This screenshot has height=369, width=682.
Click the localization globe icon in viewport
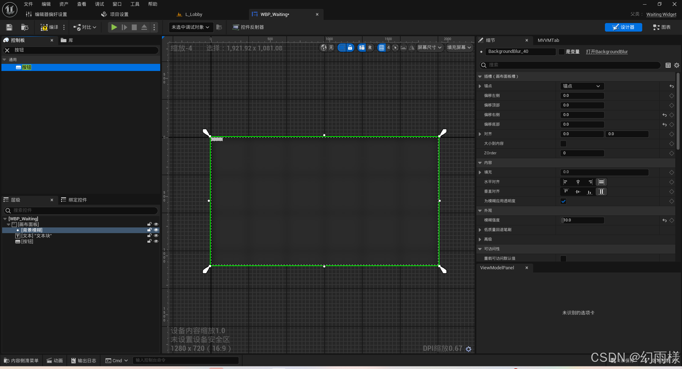(324, 48)
